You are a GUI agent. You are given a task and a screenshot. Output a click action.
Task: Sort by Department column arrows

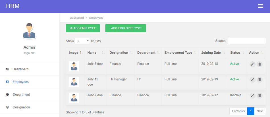click(x=158, y=53)
